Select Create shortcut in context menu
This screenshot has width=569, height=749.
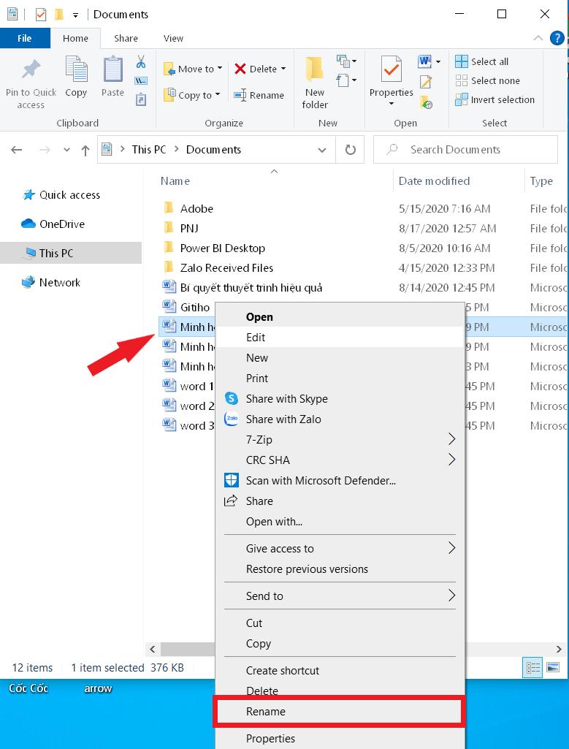[340, 670]
